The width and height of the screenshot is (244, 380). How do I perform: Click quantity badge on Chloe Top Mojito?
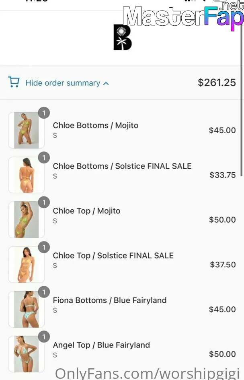pos(44,202)
